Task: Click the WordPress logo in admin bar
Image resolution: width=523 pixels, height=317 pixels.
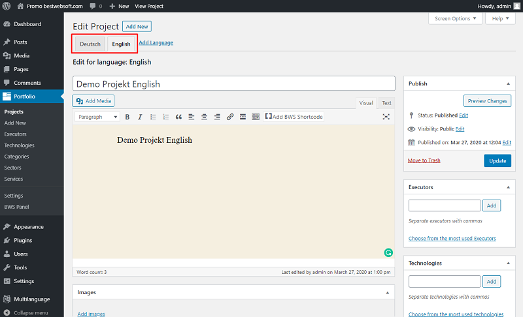Action: click(x=7, y=6)
